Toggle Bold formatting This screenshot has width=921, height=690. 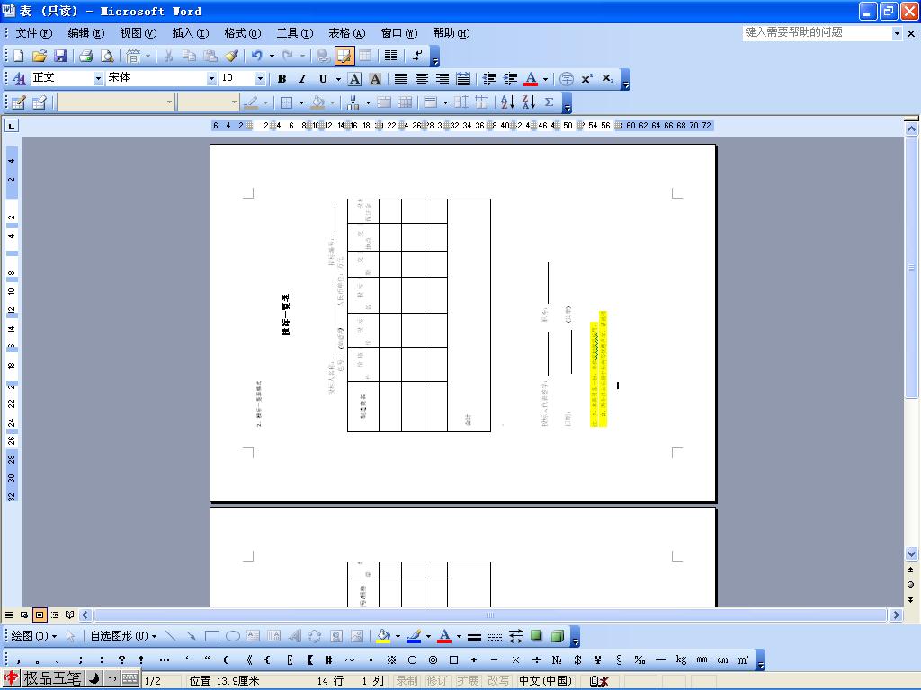tap(282, 79)
